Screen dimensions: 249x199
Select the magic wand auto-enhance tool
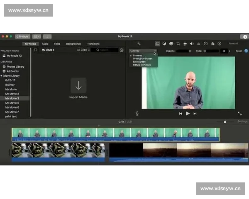point(139,44)
